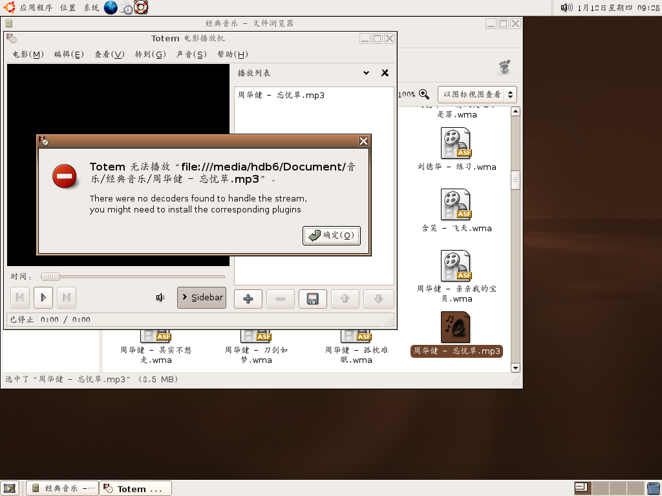Click the OK (确定) button in error dialog
This screenshot has width=662, height=496.
pyautogui.click(x=332, y=235)
